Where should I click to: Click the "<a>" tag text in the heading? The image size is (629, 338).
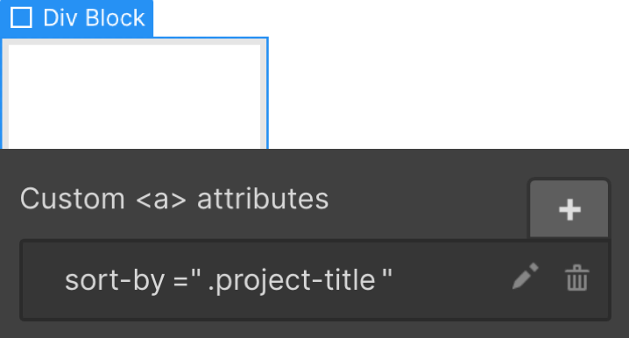pyautogui.click(x=161, y=200)
